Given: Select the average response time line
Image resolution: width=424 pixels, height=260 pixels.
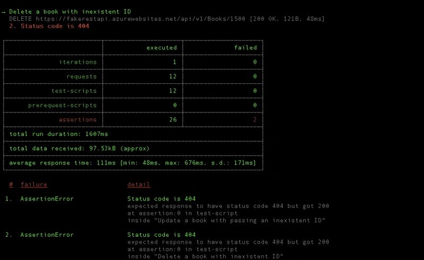Looking at the screenshot, I should 132,163.
